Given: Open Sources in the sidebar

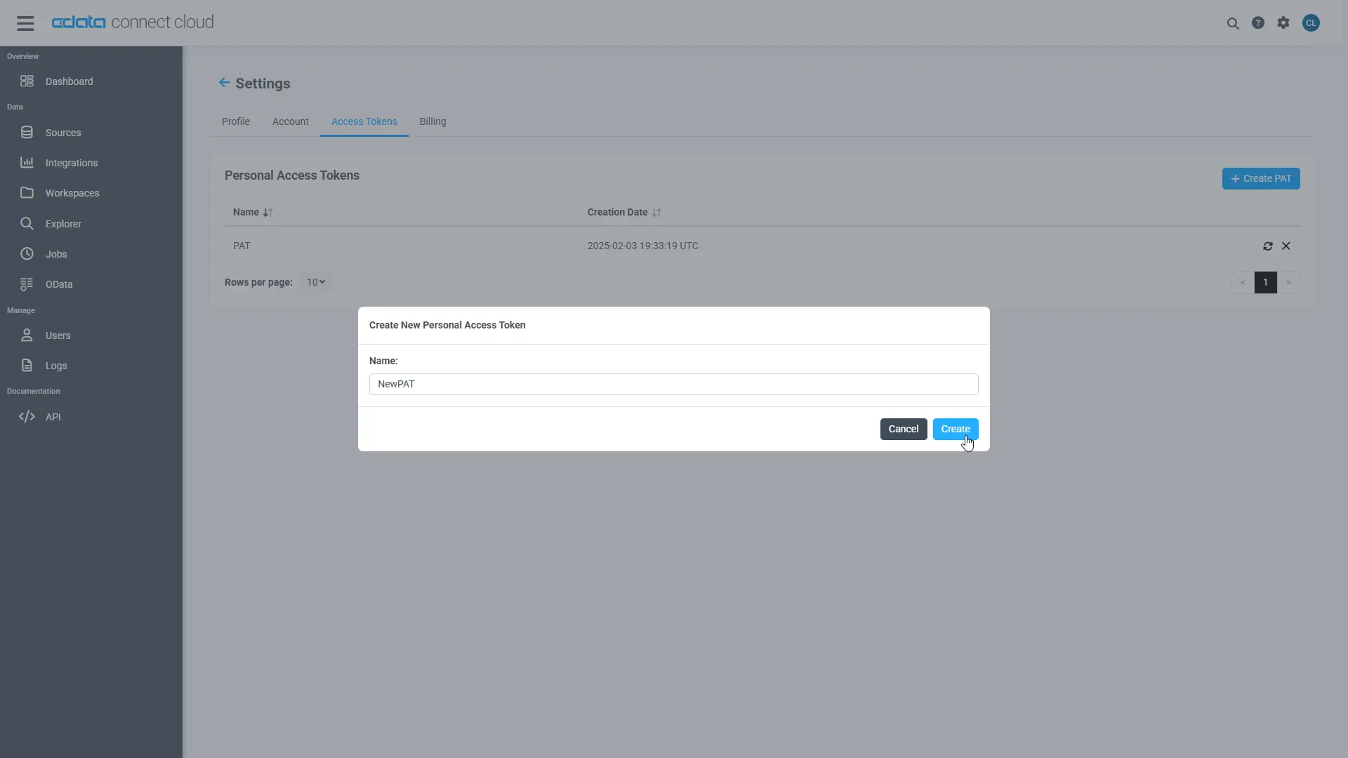Looking at the screenshot, I should click(x=63, y=133).
